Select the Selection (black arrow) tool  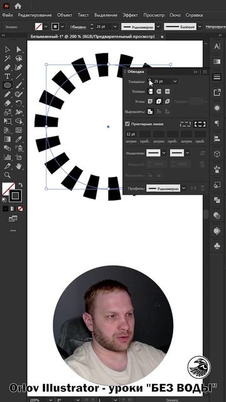pyautogui.click(x=8, y=49)
